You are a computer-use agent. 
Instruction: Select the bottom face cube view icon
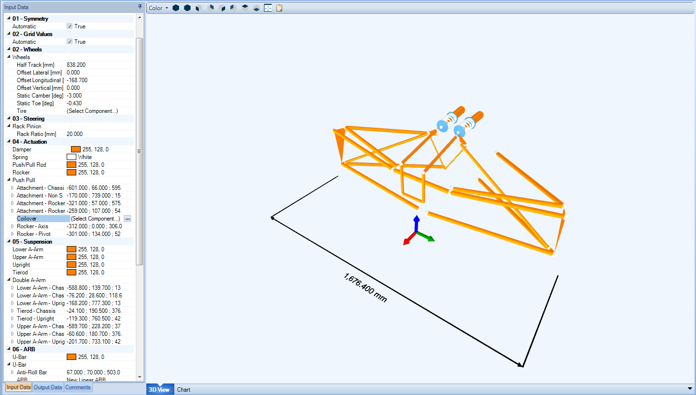[256, 8]
